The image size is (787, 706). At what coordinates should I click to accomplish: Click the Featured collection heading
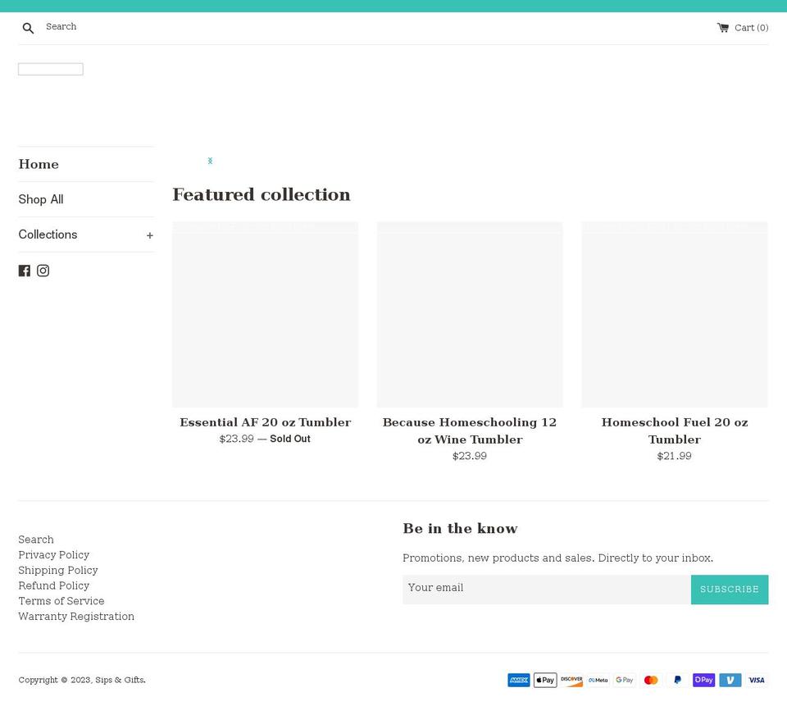262,195
